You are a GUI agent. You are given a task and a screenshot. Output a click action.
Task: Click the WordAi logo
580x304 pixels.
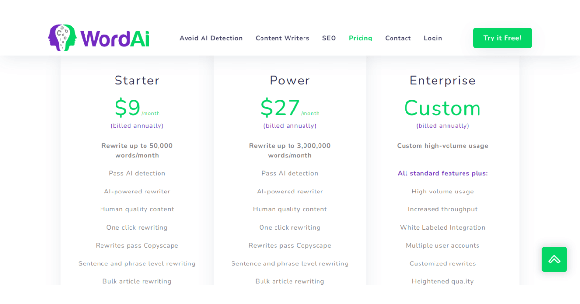(x=99, y=38)
